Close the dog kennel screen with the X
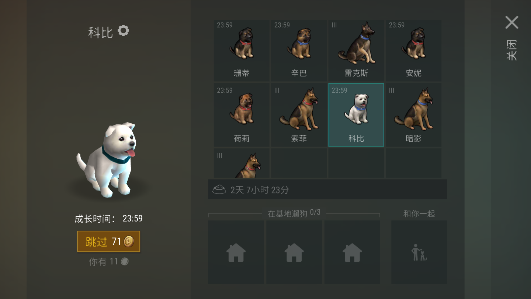This screenshot has width=531, height=299. point(512,23)
